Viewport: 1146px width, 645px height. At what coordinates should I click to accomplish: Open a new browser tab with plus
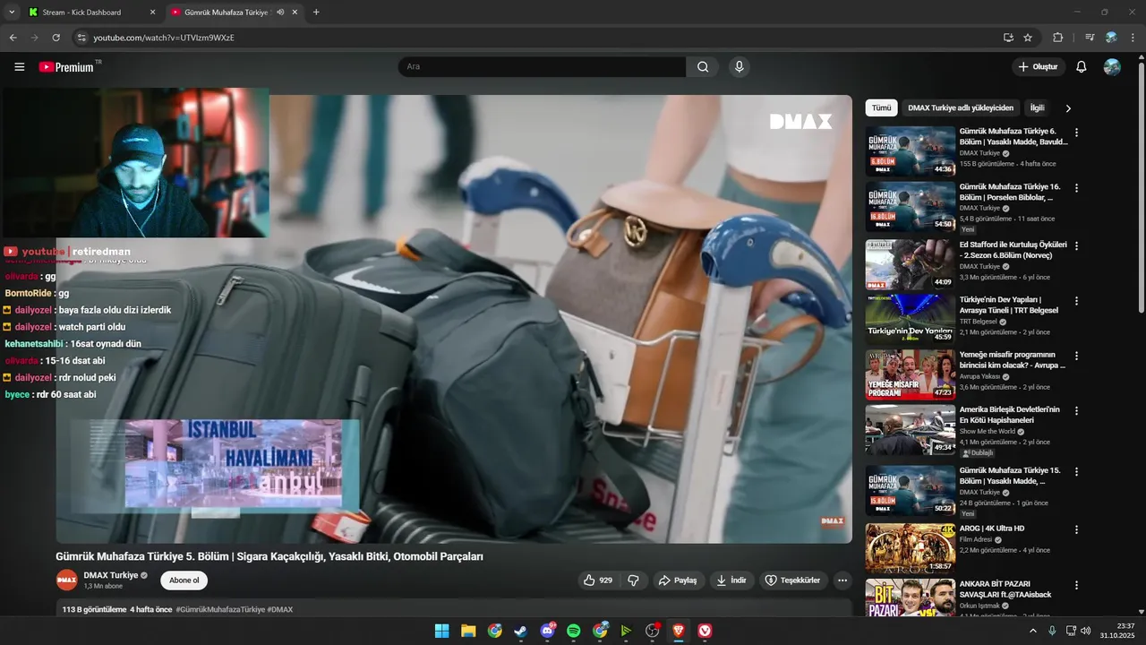click(316, 13)
